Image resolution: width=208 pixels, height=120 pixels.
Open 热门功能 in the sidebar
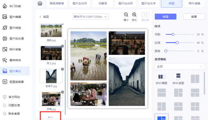tap(12, 6)
